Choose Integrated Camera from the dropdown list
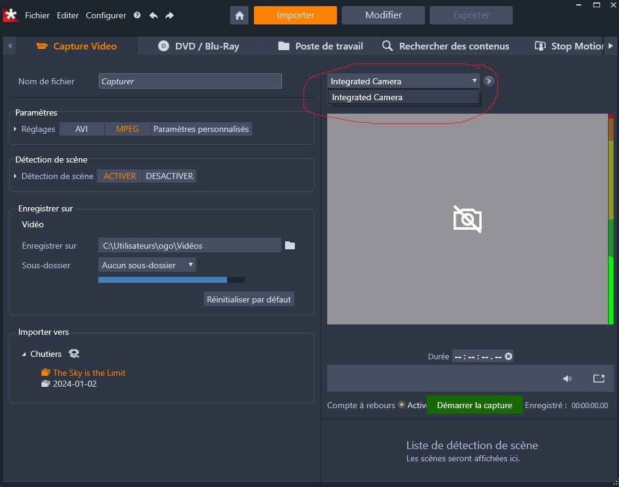619x487 pixels. (x=404, y=97)
